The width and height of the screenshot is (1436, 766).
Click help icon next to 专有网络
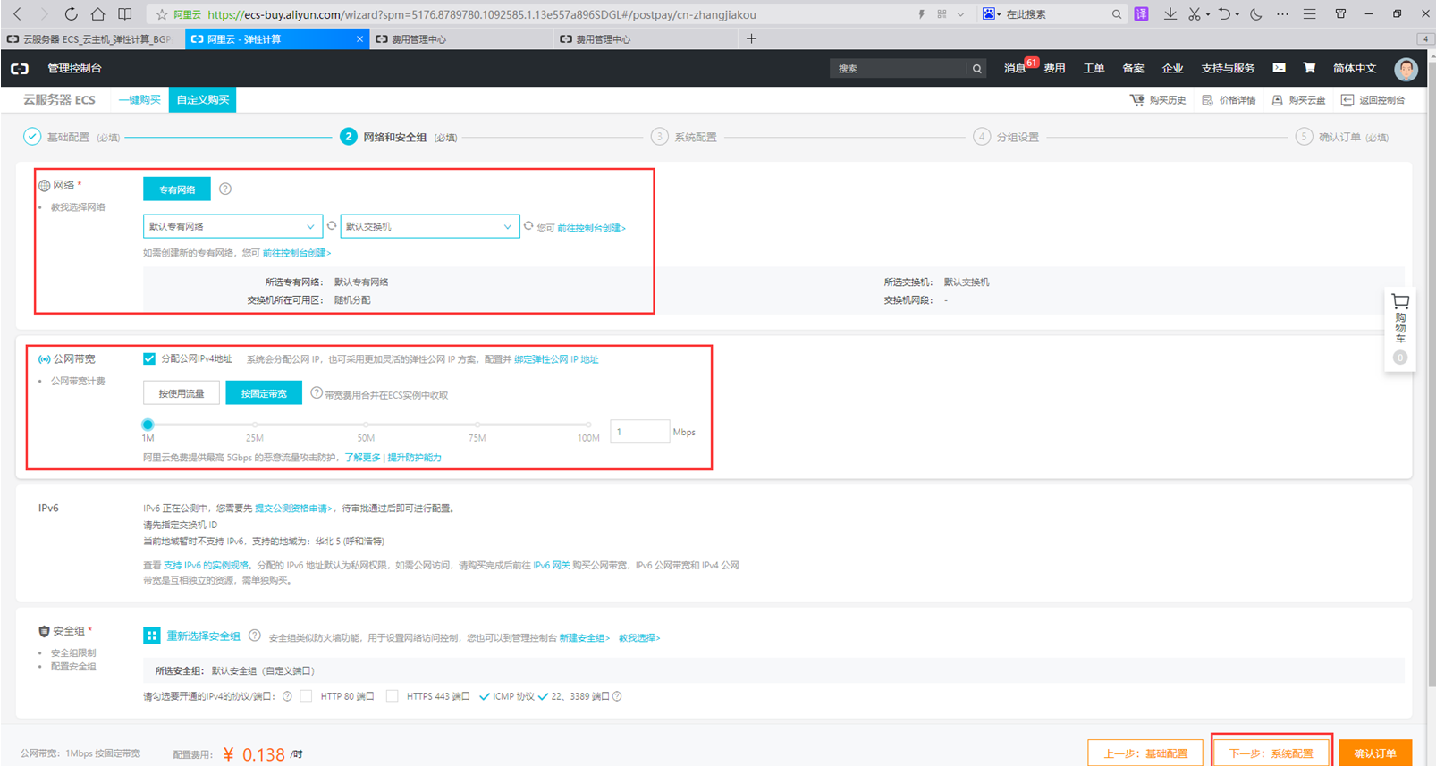click(225, 189)
